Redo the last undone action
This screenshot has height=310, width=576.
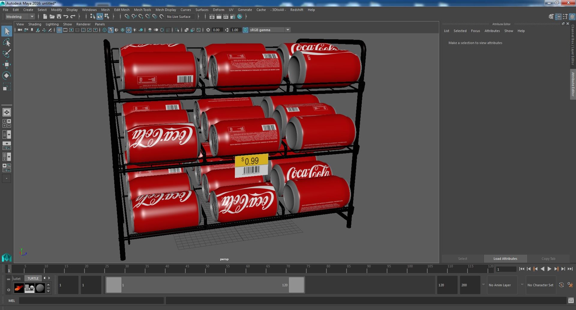[x=73, y=17]
